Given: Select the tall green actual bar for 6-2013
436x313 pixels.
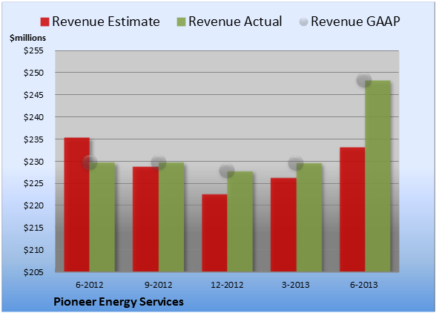Looking at the screenshot, I should (x=378, y=176).
